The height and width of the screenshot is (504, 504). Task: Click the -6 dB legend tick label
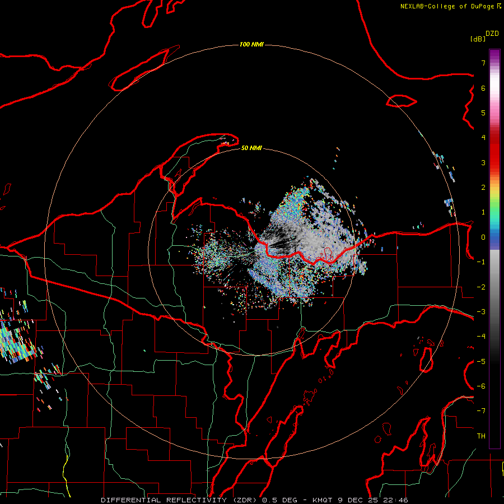(x=481, y=386)
